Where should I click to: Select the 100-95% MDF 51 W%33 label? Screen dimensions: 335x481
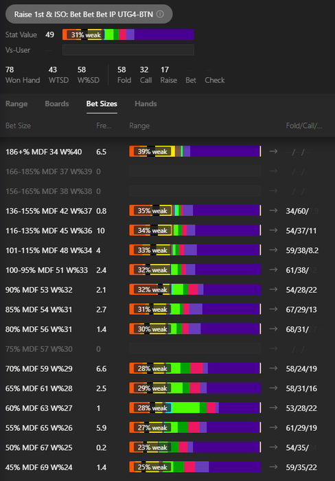click(x=47, y=270)
